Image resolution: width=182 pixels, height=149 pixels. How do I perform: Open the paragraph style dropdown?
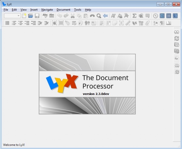pos(12,16)
